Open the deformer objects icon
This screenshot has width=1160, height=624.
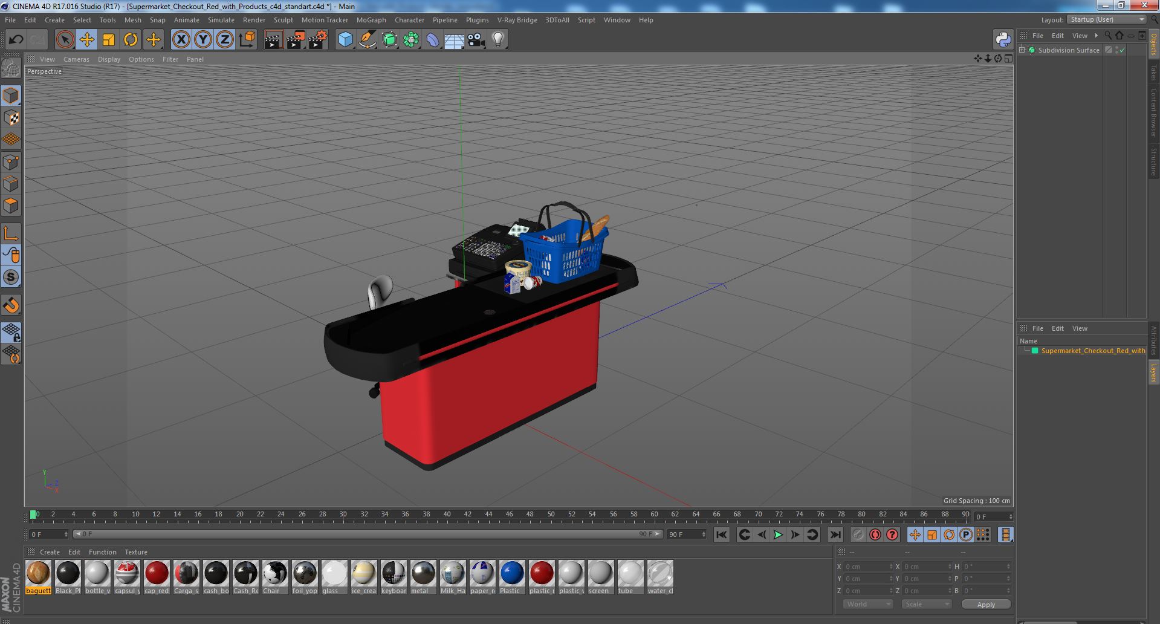(433, 40)
